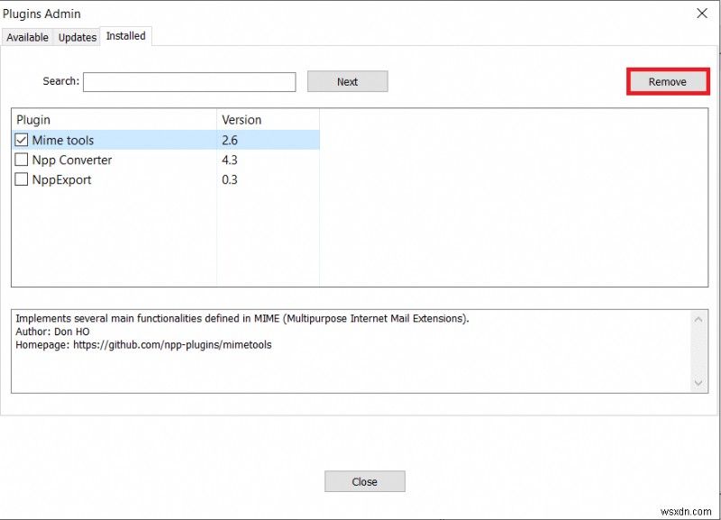Click the Remove button
Viewport: 721px width, 520px height.
point(667,81)
